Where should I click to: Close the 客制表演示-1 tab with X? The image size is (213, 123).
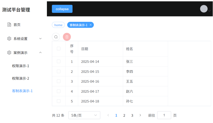coord(90,25)
